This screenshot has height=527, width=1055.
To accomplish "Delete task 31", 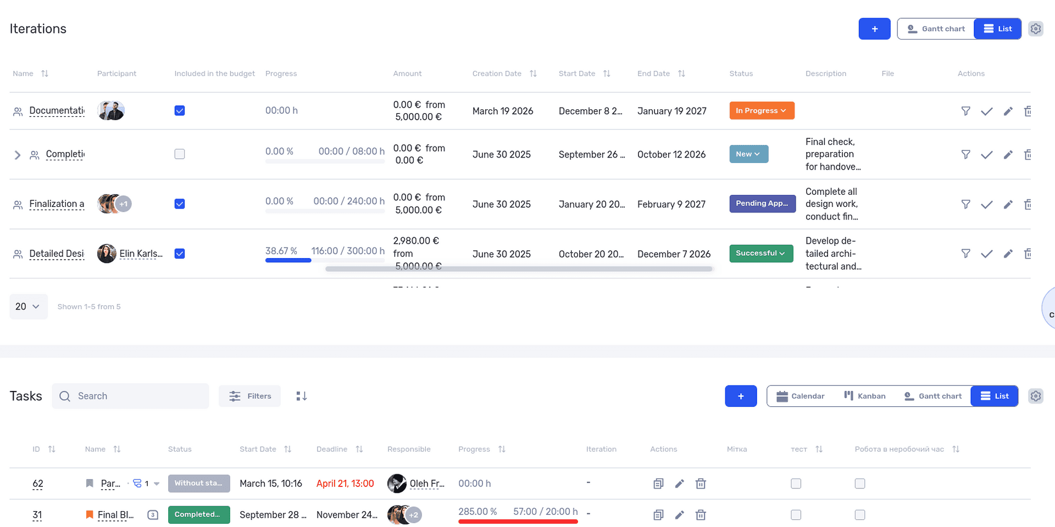I will pyautogui.click(x=701, y=515).
